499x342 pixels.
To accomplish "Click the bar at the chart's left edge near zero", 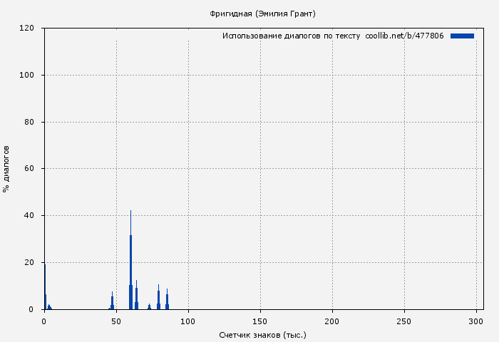I will [45, 299].
